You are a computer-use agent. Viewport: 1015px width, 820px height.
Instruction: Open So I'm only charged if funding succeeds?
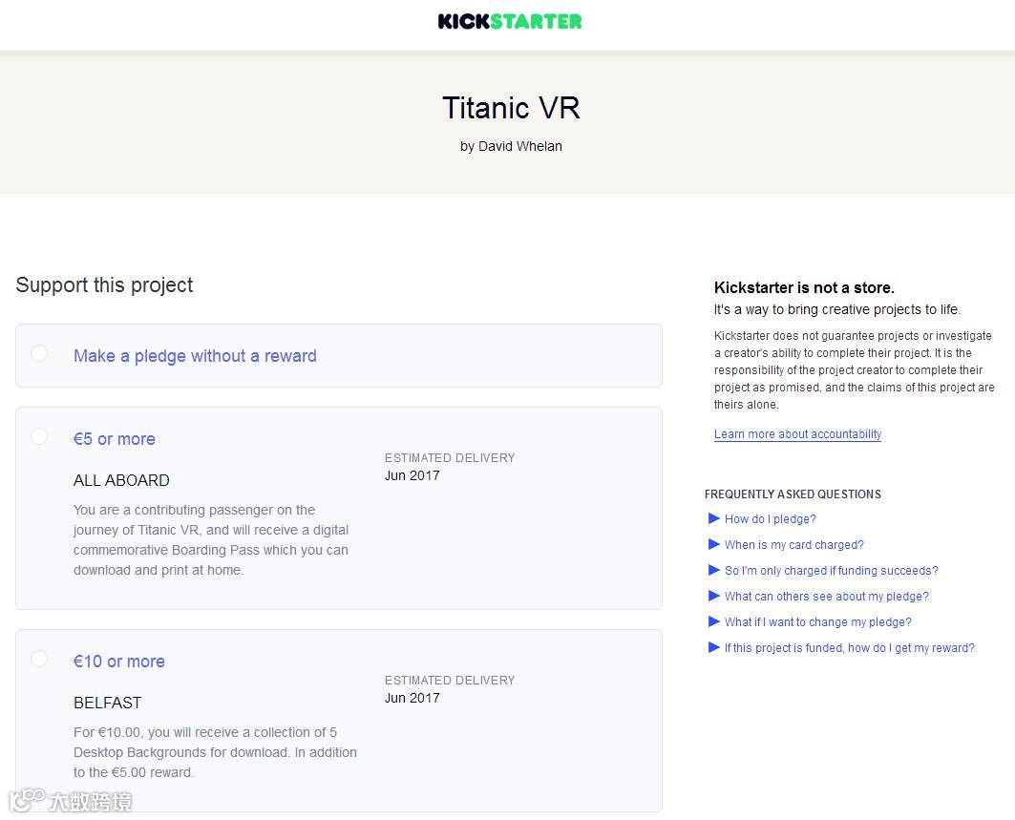(831, 571)
